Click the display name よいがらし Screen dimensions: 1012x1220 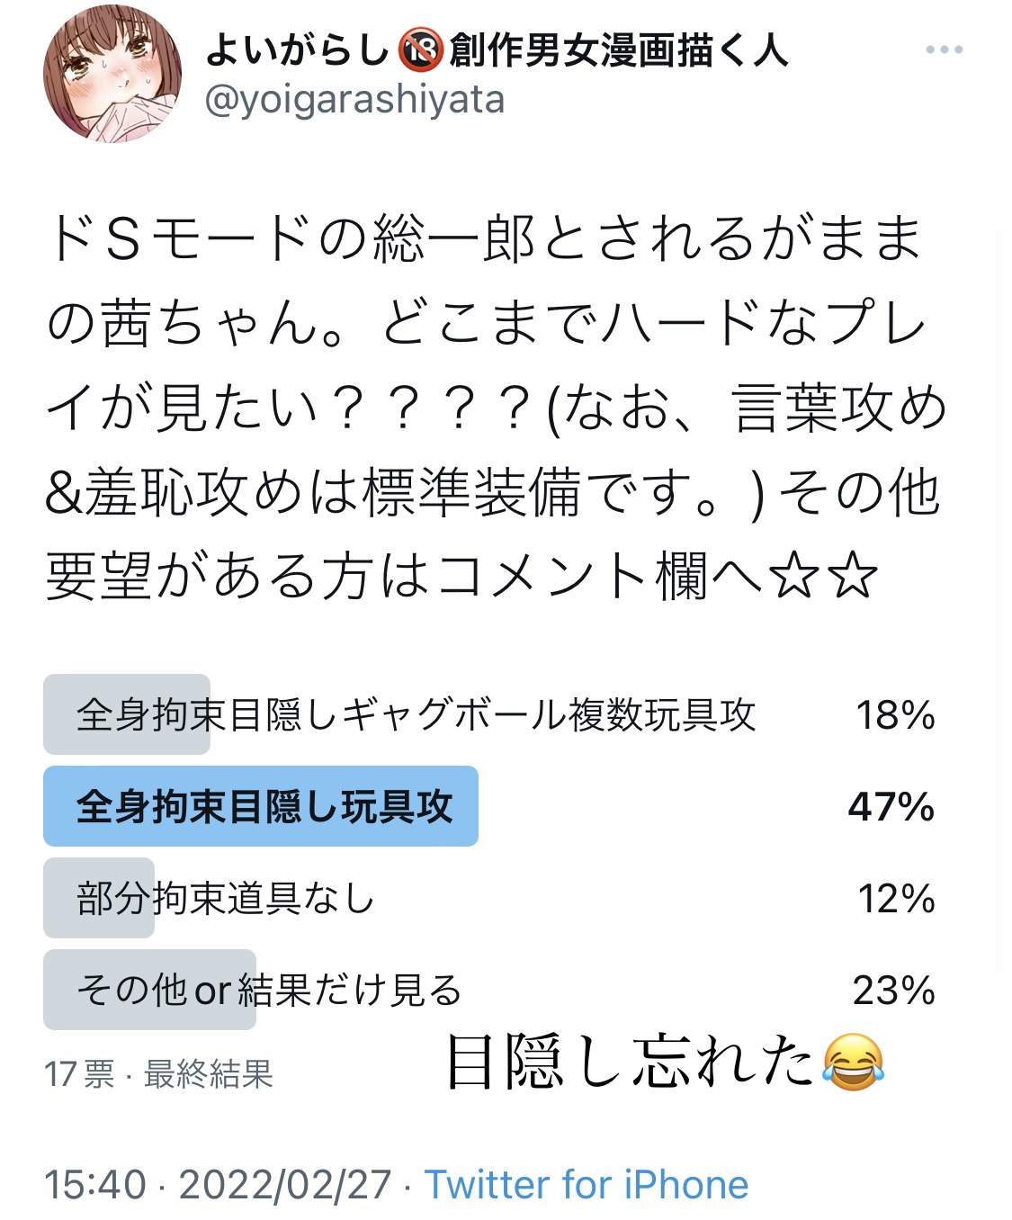click(x=298, y=49)
